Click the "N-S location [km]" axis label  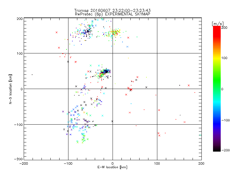point(10,89)
